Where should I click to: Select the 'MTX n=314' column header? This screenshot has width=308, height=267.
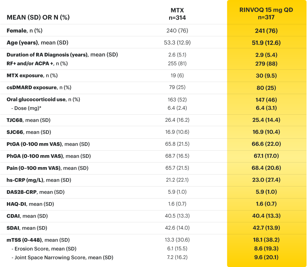177,14
